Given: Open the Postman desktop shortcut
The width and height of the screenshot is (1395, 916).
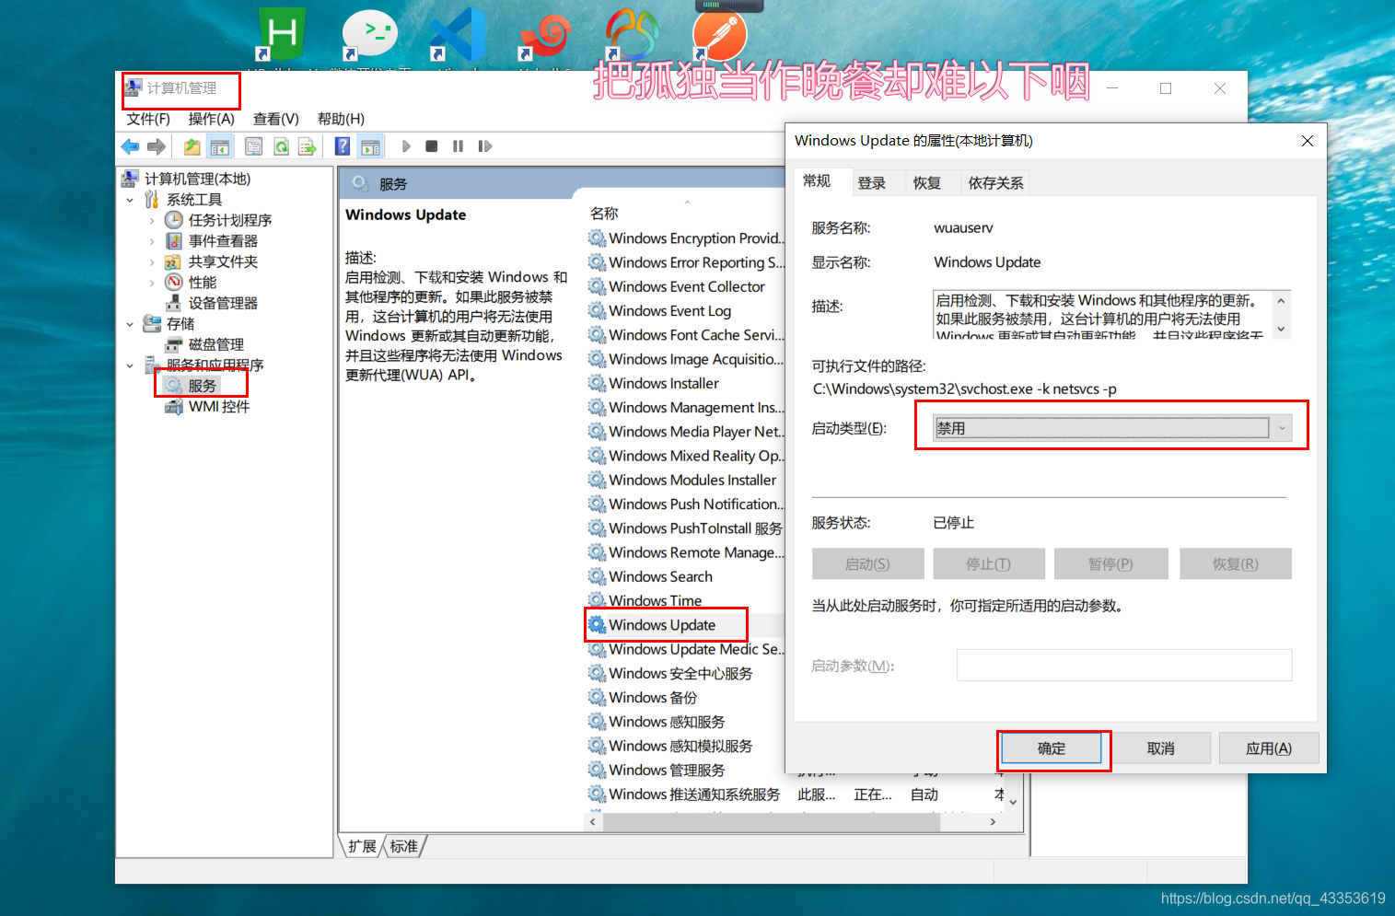Looking at the screenshot, I should (x=719, y=35).
